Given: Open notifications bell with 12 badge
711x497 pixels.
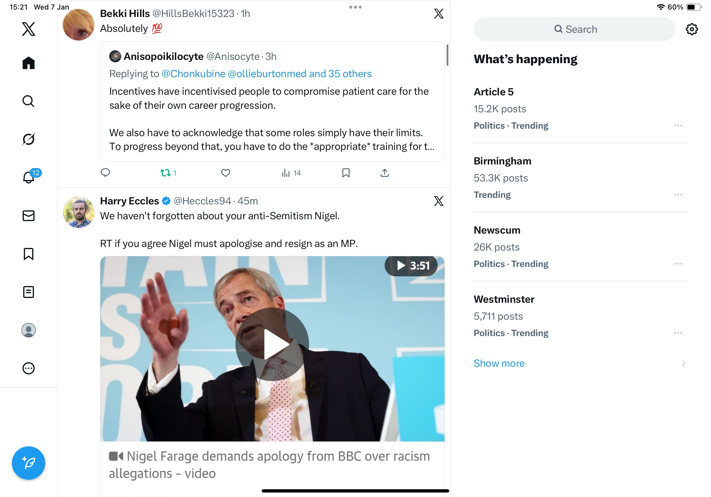Looking at the screenshot, I should tap(29, 177).
